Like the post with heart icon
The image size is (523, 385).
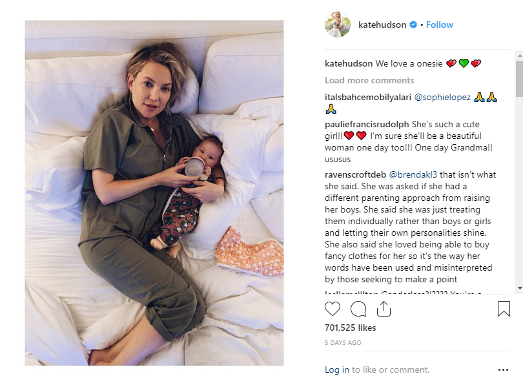point(333,309)
